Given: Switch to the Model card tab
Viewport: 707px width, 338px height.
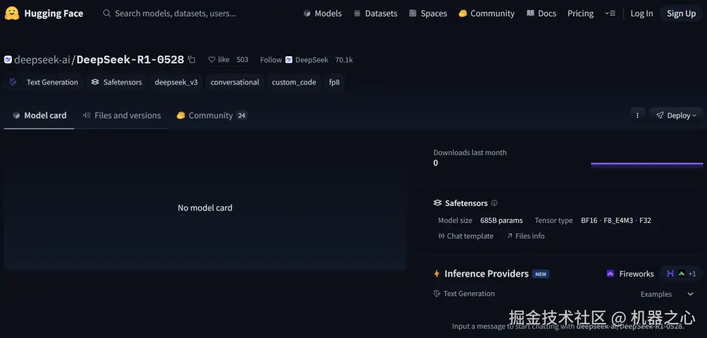Looking at the screenshot, I should [x=39, y=116].
